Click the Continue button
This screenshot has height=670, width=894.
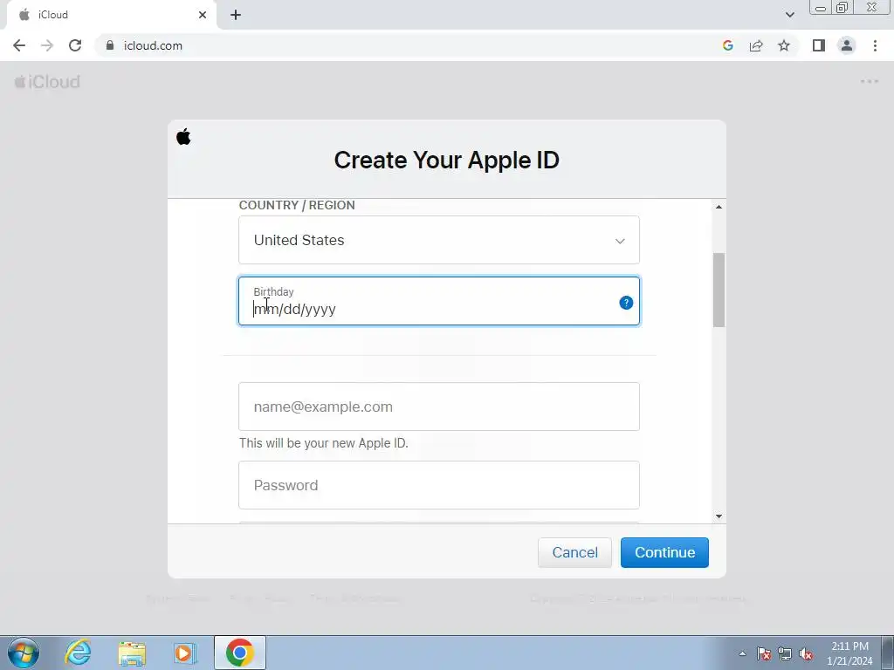pos(664,552)
